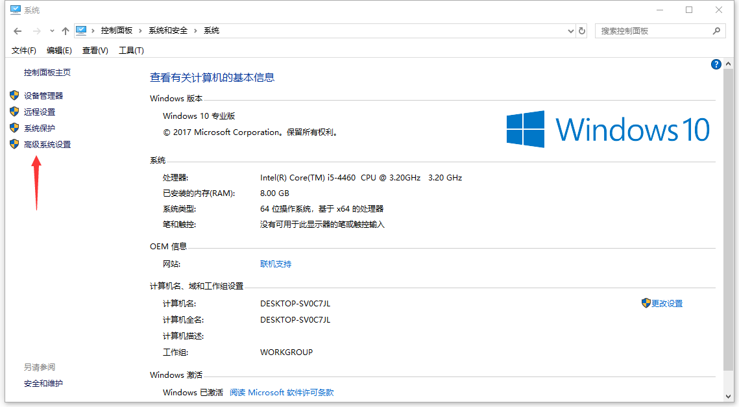Expand the chevron after 系统和安全 breadcrumb

click(x=195, y=31)
